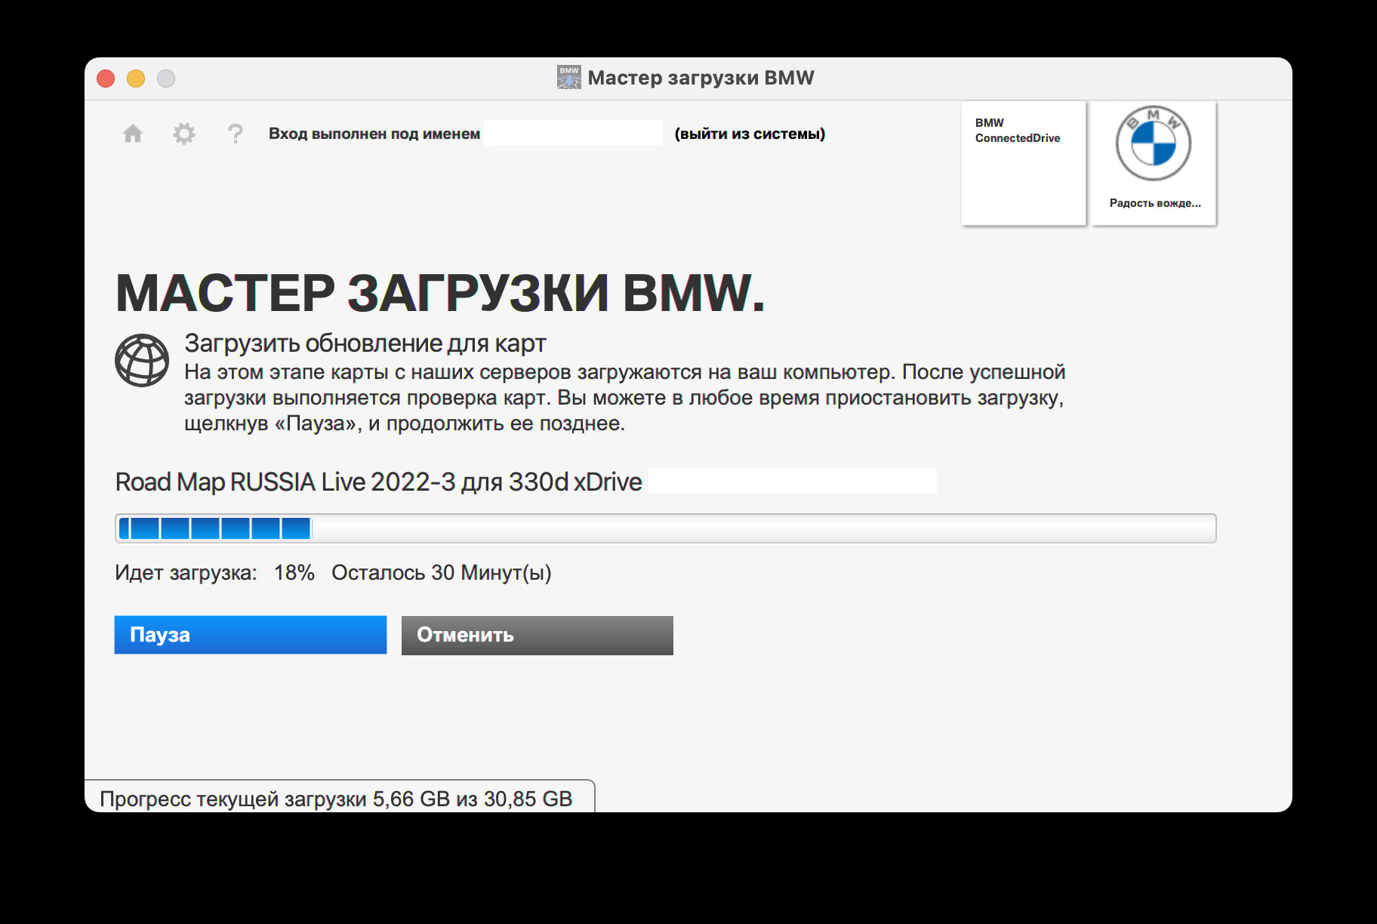
Task: Open the BMW ConnectedDrive tile
Action: pos(1024,163)
